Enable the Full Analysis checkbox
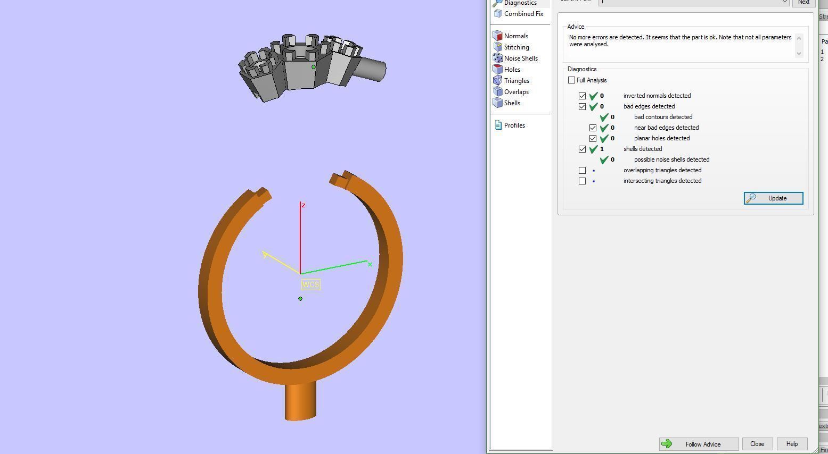 click(x=571, y=80)
